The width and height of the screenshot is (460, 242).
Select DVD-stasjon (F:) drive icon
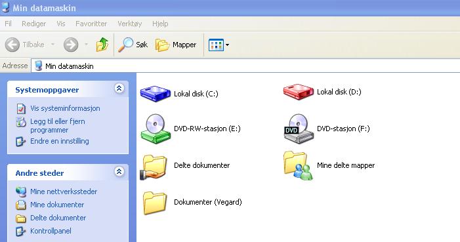(299, 129)
